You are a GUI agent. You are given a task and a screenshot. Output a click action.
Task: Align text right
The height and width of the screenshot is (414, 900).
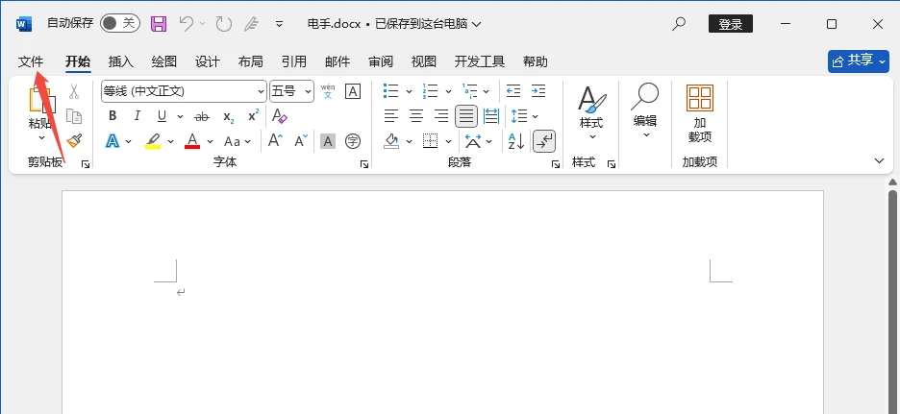(x=441, y=116)
